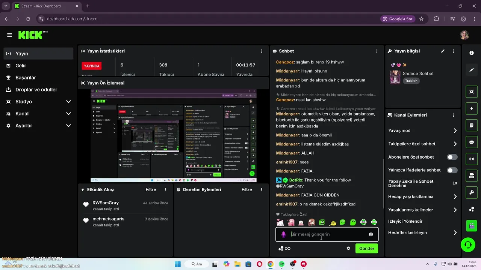Open Spotify from the taskbar
This screenshot has height=270, width=481.
(281, 264)
